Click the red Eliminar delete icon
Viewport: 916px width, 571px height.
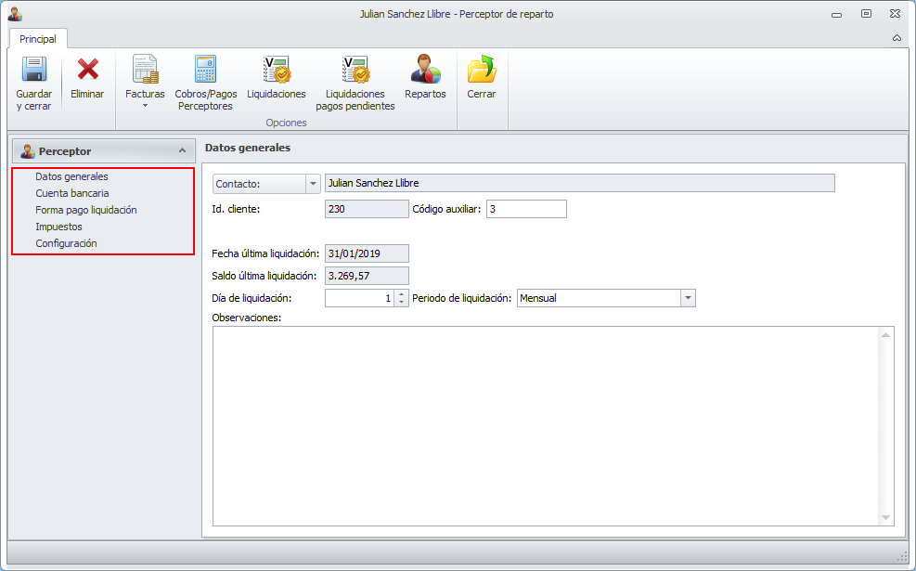coord(87,69)
